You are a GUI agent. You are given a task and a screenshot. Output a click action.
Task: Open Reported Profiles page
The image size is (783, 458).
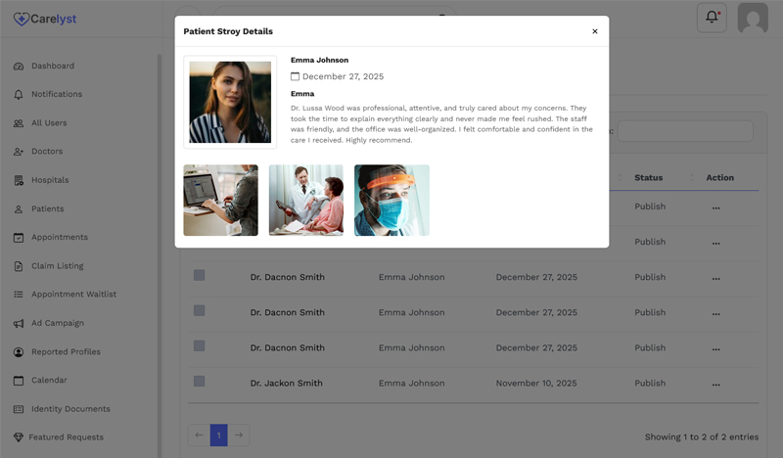tap(66, 351)
